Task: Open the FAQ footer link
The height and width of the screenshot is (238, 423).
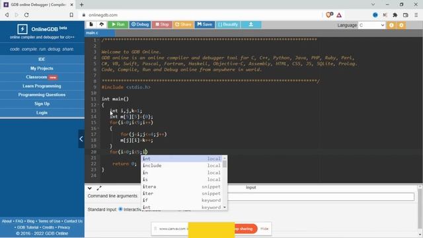Action: click(19, 221)
